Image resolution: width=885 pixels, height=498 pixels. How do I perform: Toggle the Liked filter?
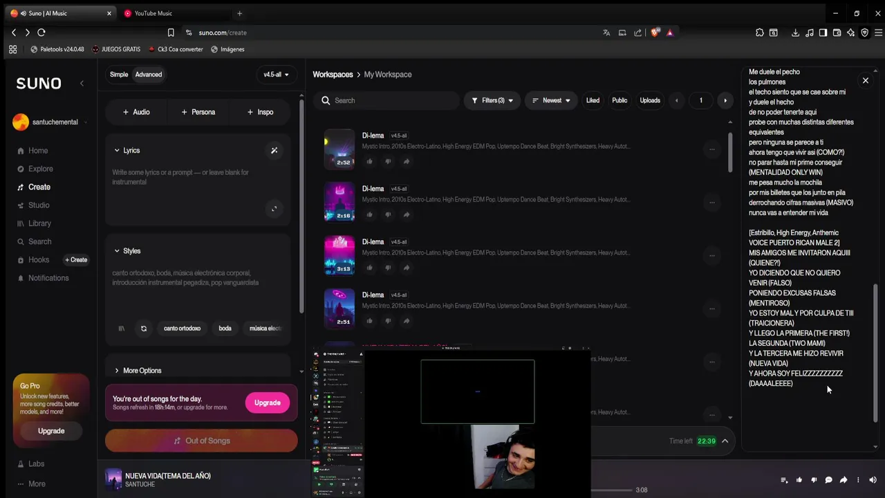point(593,100)
